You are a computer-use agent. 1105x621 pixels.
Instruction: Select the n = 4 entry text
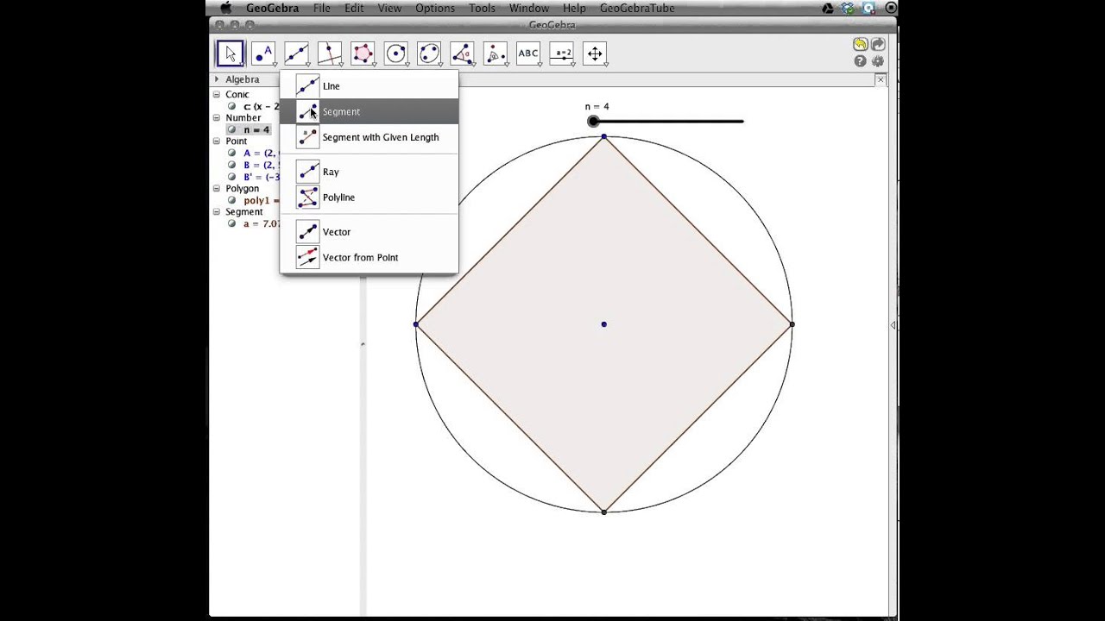pyautogui.click(x=256, y=129)
